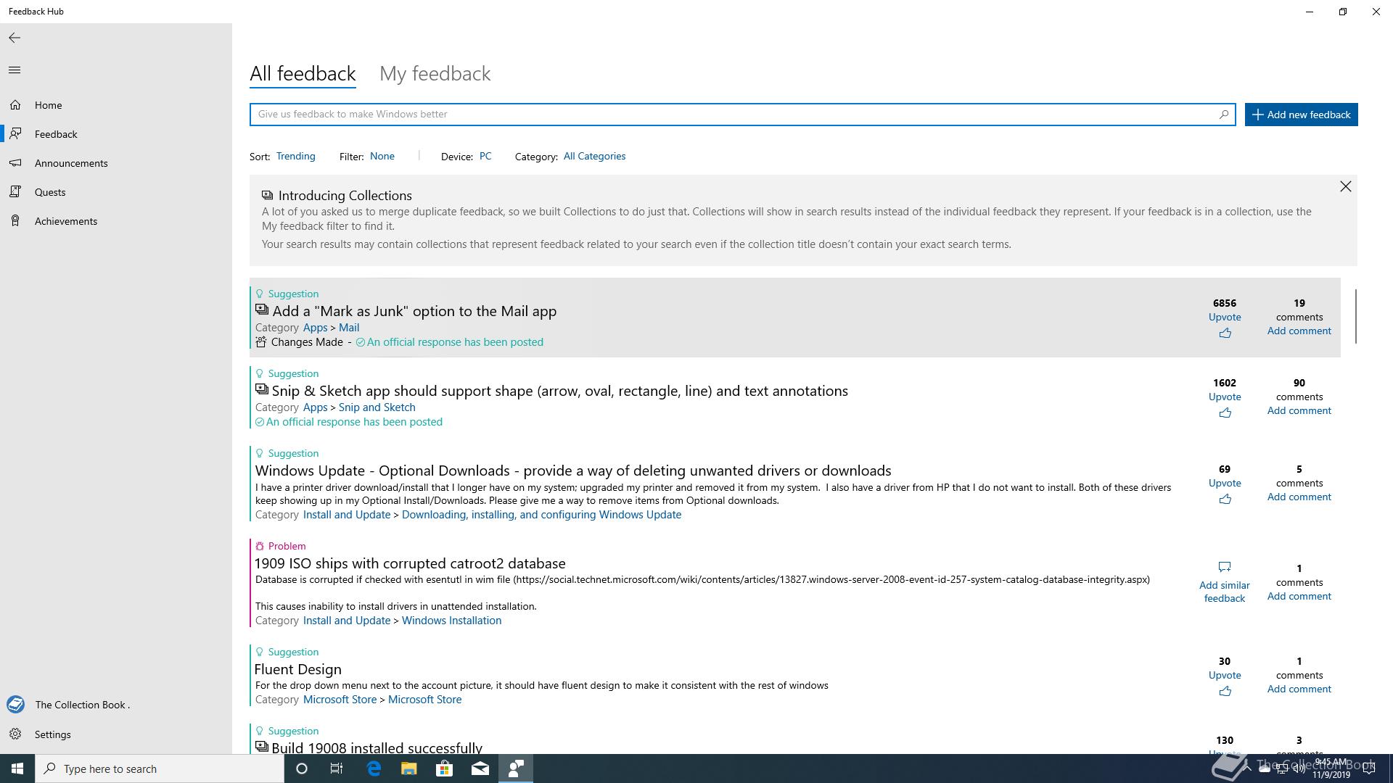The height and width of the screenshot is (783, 1393).
Task: Go to Home in sidebar
Action: (116, 105)
